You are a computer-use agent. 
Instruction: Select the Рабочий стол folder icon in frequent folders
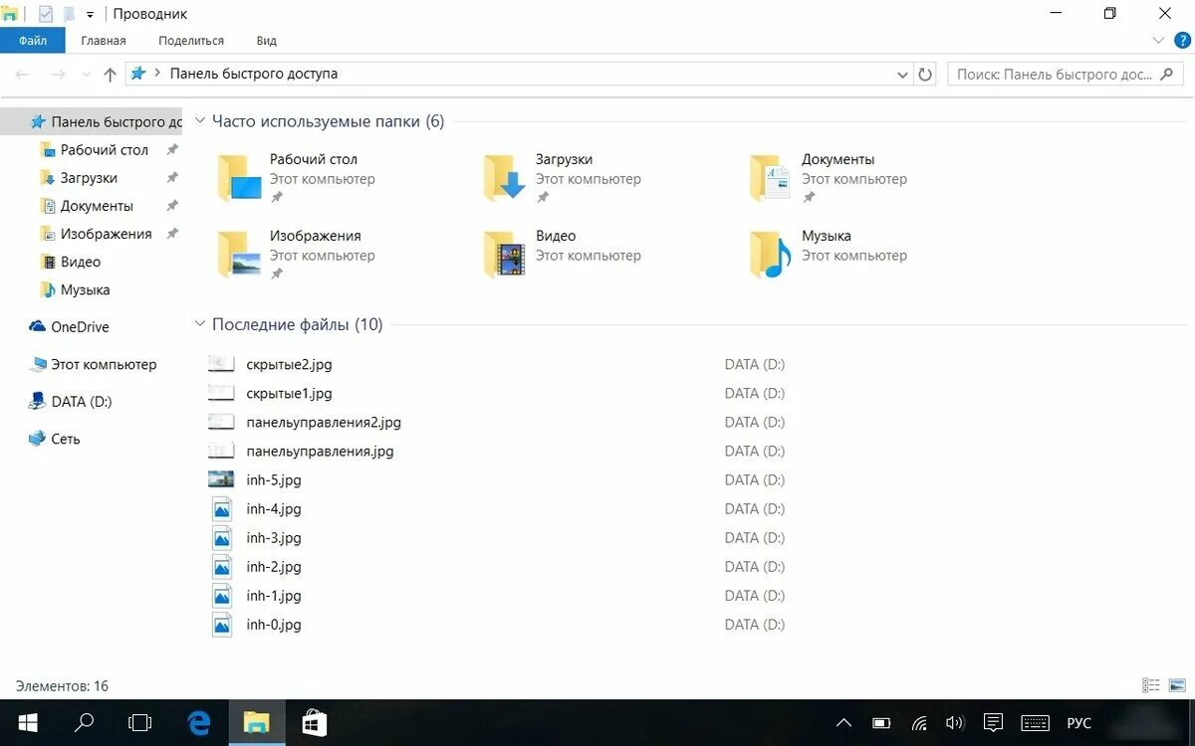[239, 178]
